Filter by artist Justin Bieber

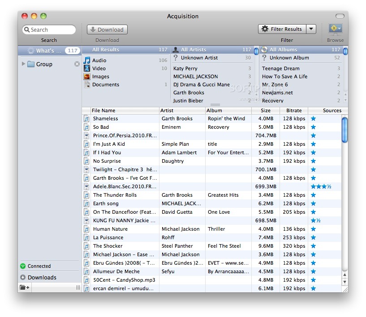point(212,101)
